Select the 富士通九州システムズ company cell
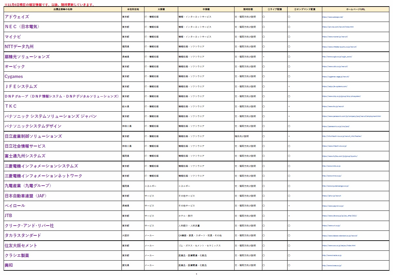The width and height of the screenshot is (393, 275). point(63,156)
